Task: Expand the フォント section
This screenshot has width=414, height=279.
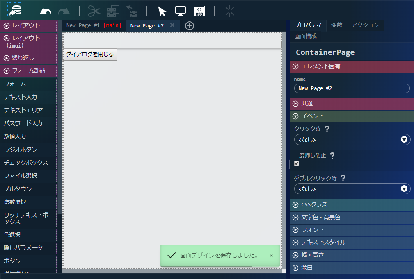Action: coord(352,230)
